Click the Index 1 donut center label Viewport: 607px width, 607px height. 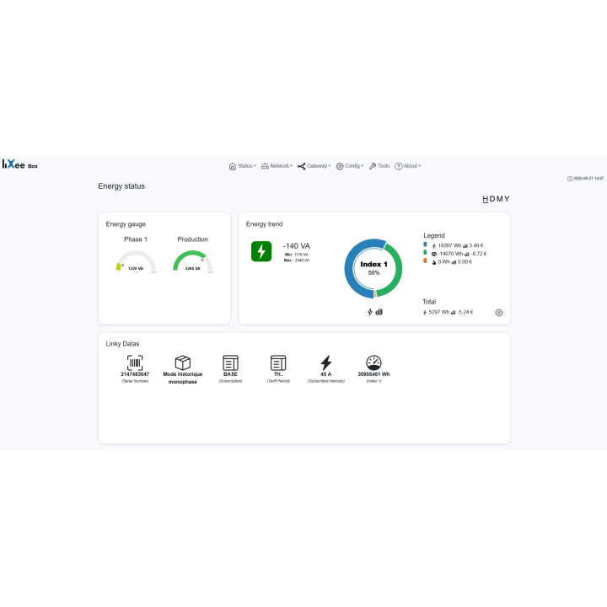pos(373,265)
